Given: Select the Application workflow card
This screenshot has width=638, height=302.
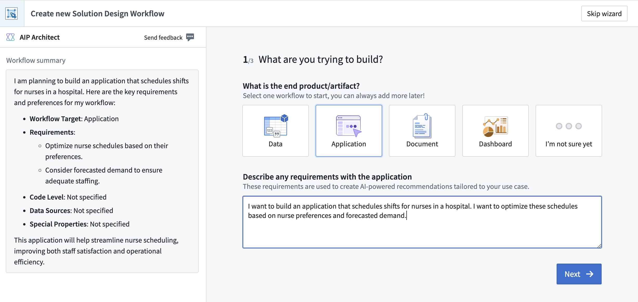Looking at the screenshot, I should tap(349, 131).
